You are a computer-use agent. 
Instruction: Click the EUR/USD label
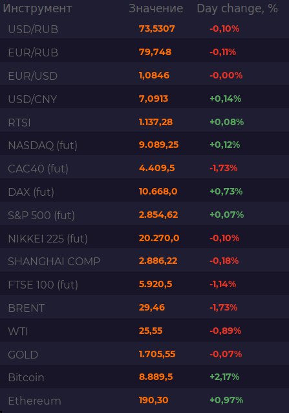pyautogui.click(x=33, y=76)
